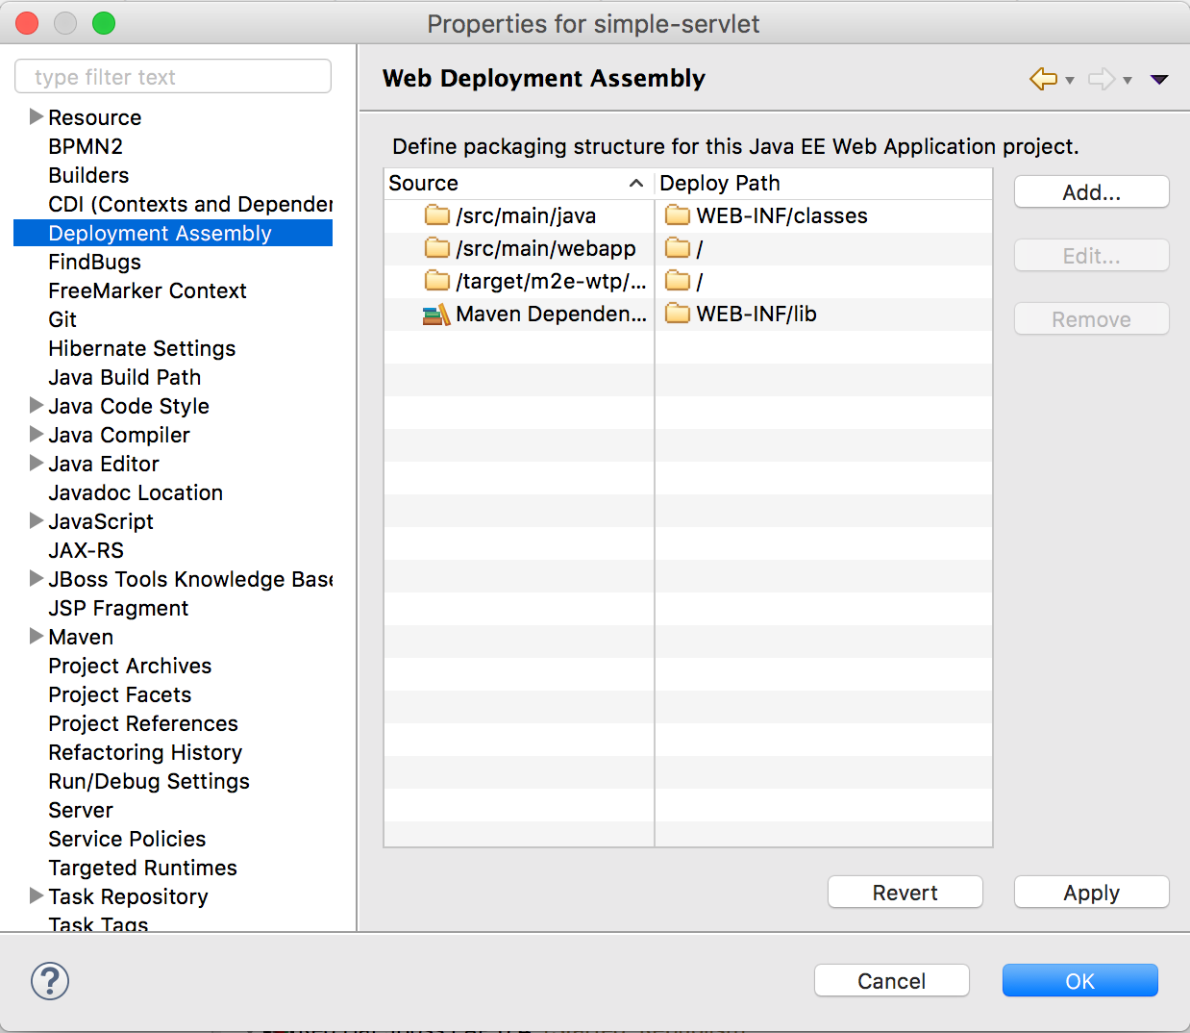Image resolution: width=1190 pixels, height=1033 pixels.
Task: Open Targeted Runtimes page
Action: (142, 868)
